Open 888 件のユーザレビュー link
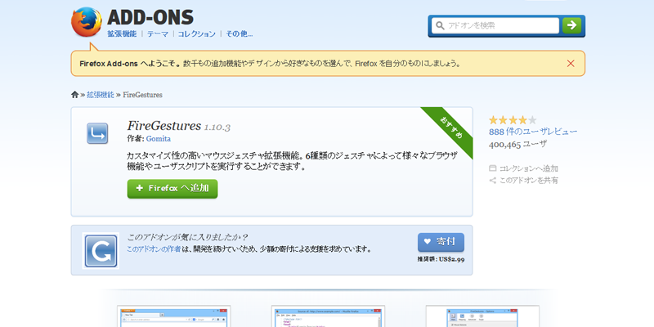The height and width of the screenshot is (327, 654). click(533, 132)
